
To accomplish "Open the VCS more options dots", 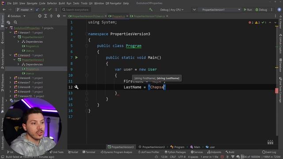I will click(x=56, y=10).
